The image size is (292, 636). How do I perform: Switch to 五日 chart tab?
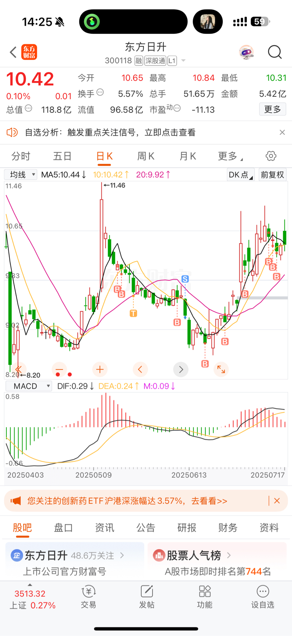click(x=62, y=156)
